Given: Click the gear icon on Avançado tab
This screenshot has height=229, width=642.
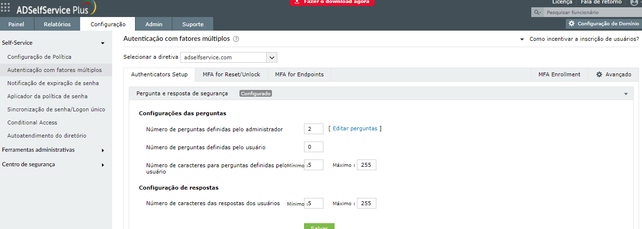Looking at the screenshot, I should click(599, 74).
